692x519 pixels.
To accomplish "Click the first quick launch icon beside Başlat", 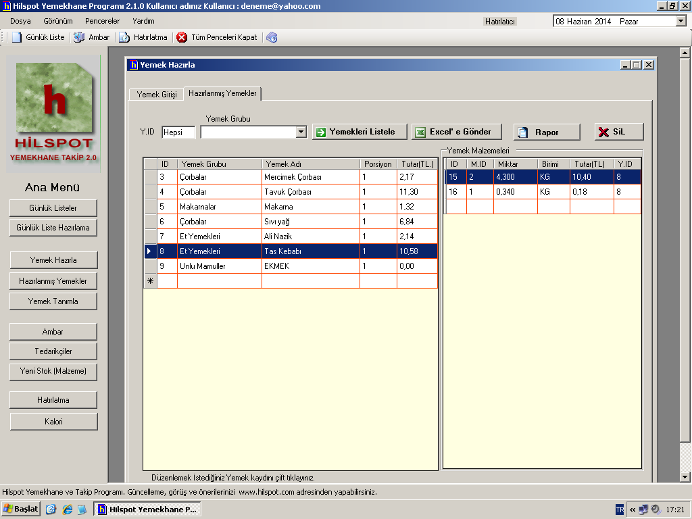I will point(51,510).
